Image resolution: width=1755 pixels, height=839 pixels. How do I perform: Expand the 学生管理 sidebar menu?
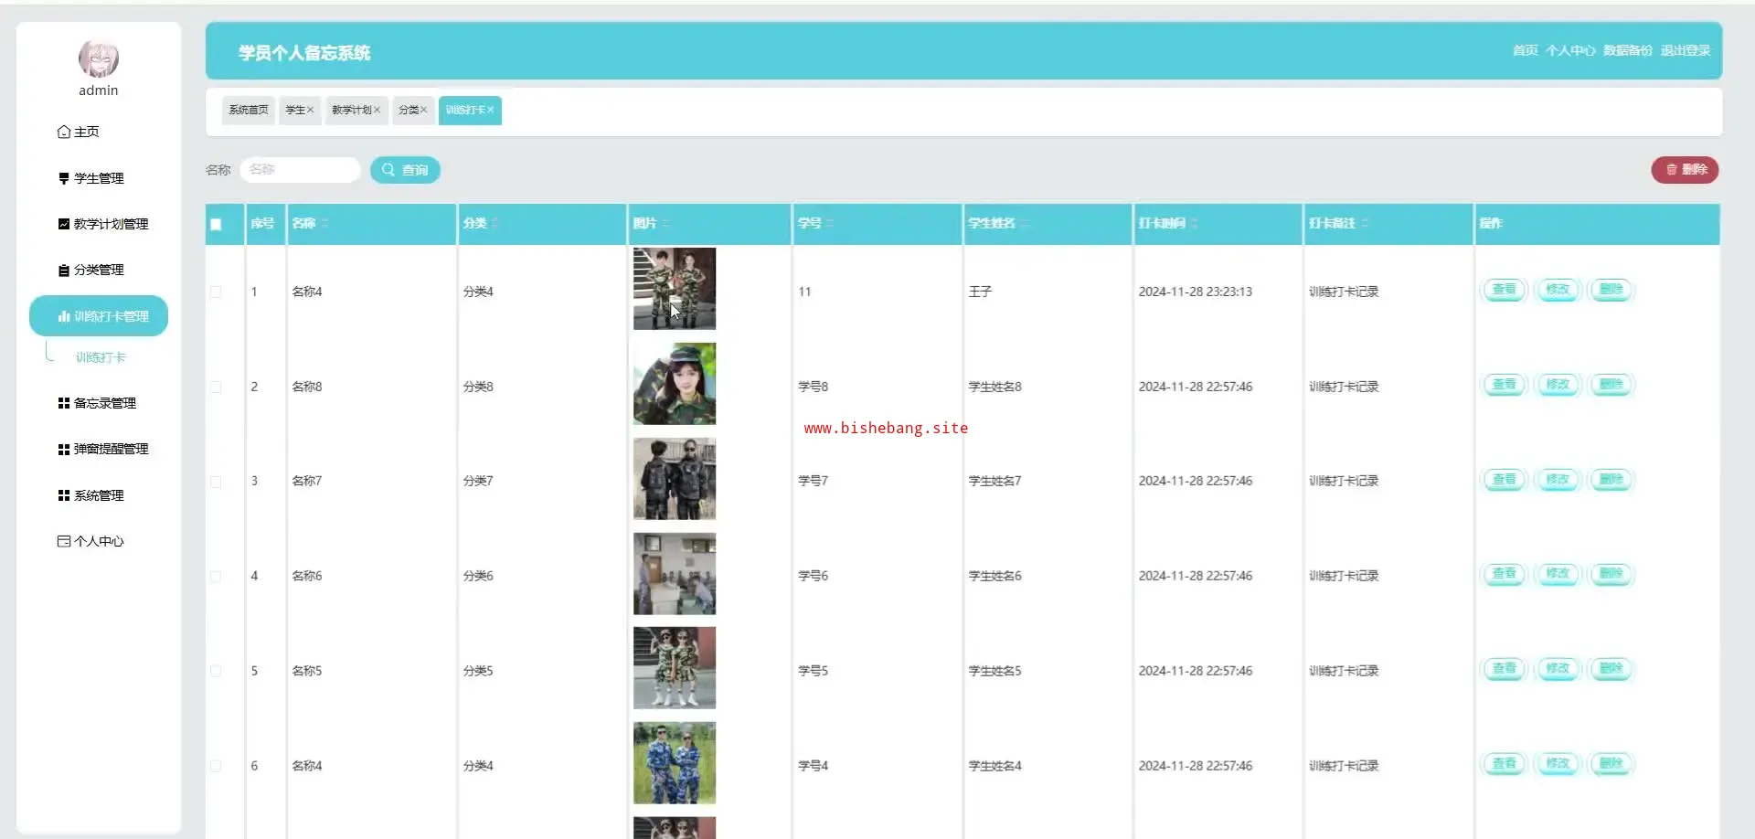(x=99, y=178)
